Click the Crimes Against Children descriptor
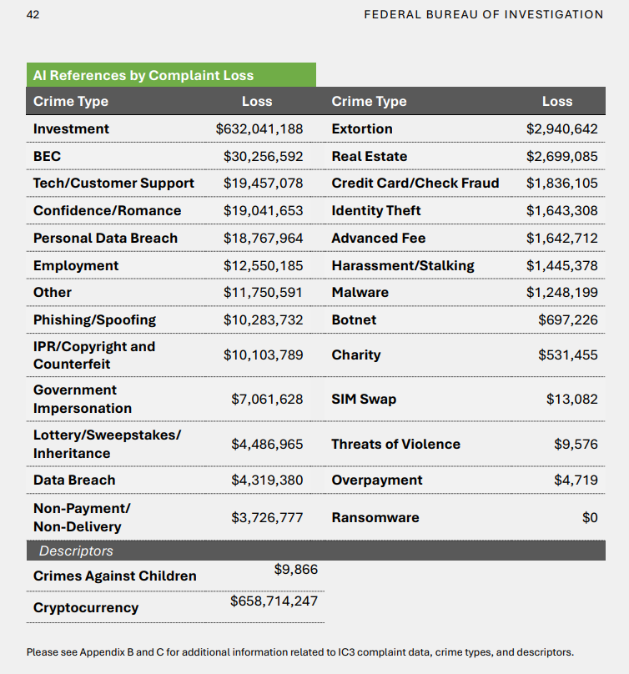Image resolution: width=629 pixels, height=674 pixels. (115, 576)
